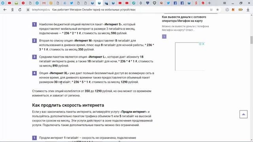This screenshot has width=253, height=142.
Task: Click the code '* 236 * 5 * 1 #'
Action: click(81, 82)
